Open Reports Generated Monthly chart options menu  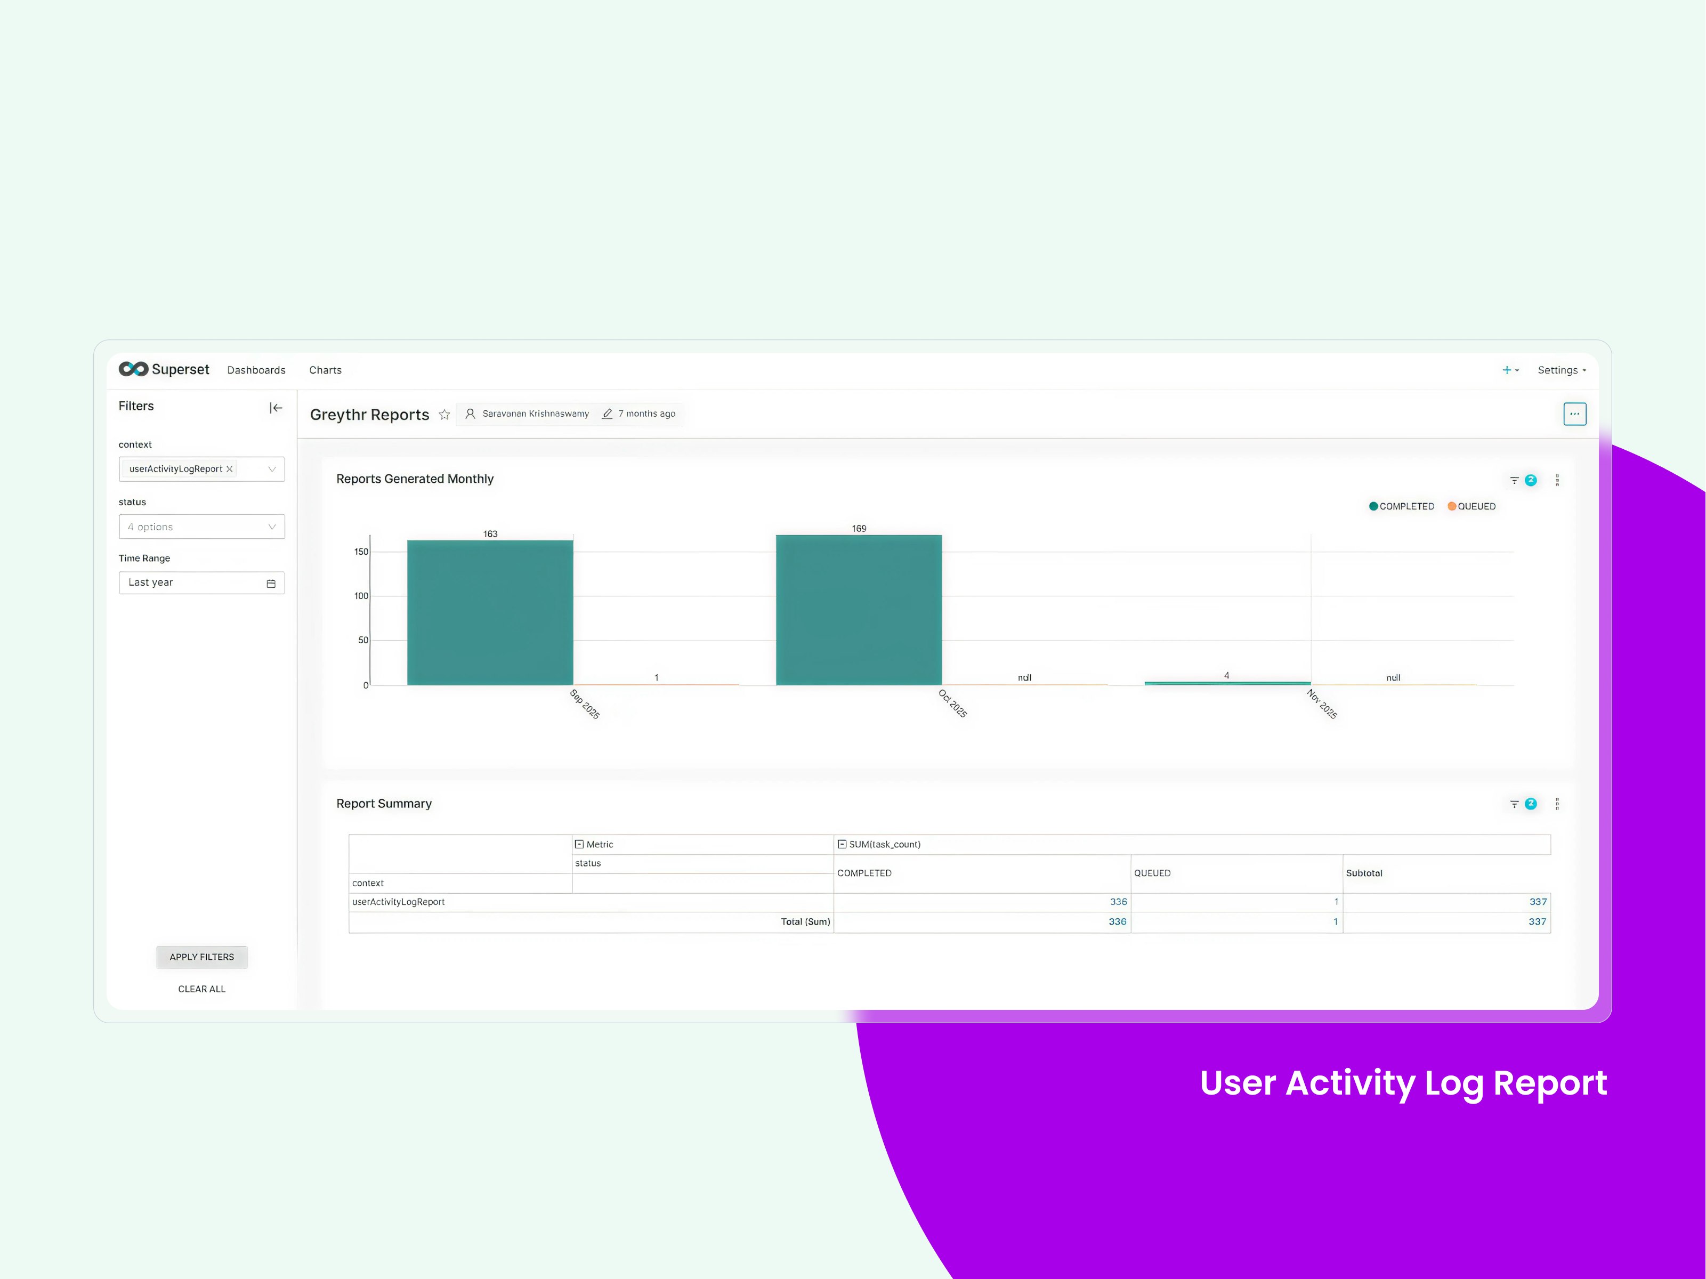click(x=1557, y=481)
